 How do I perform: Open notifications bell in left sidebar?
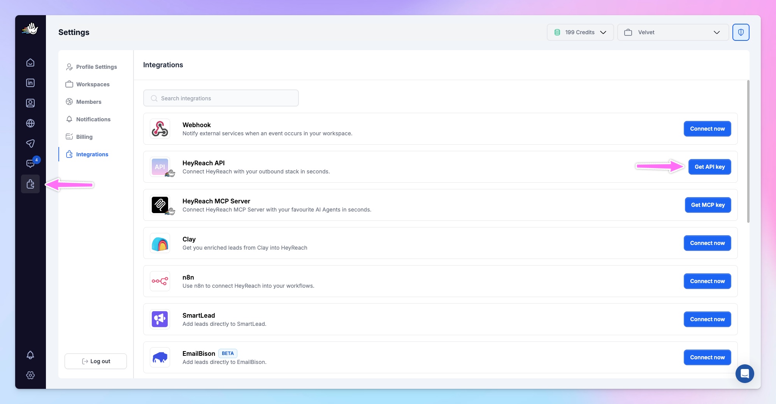pos(30,355)
